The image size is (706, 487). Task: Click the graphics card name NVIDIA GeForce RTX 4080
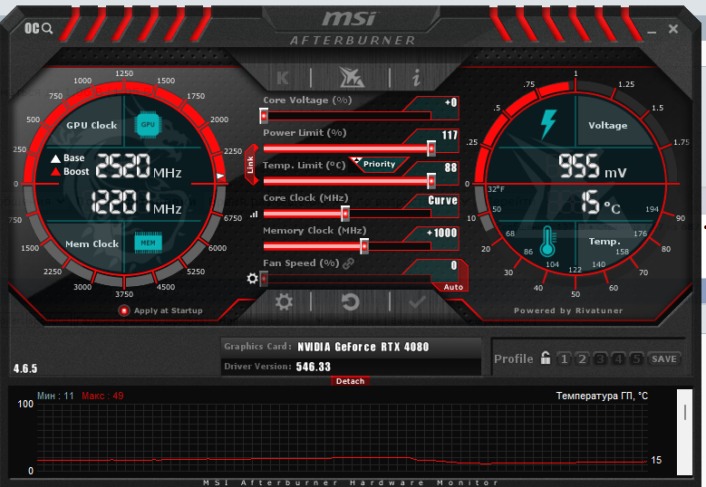point(363,347)
